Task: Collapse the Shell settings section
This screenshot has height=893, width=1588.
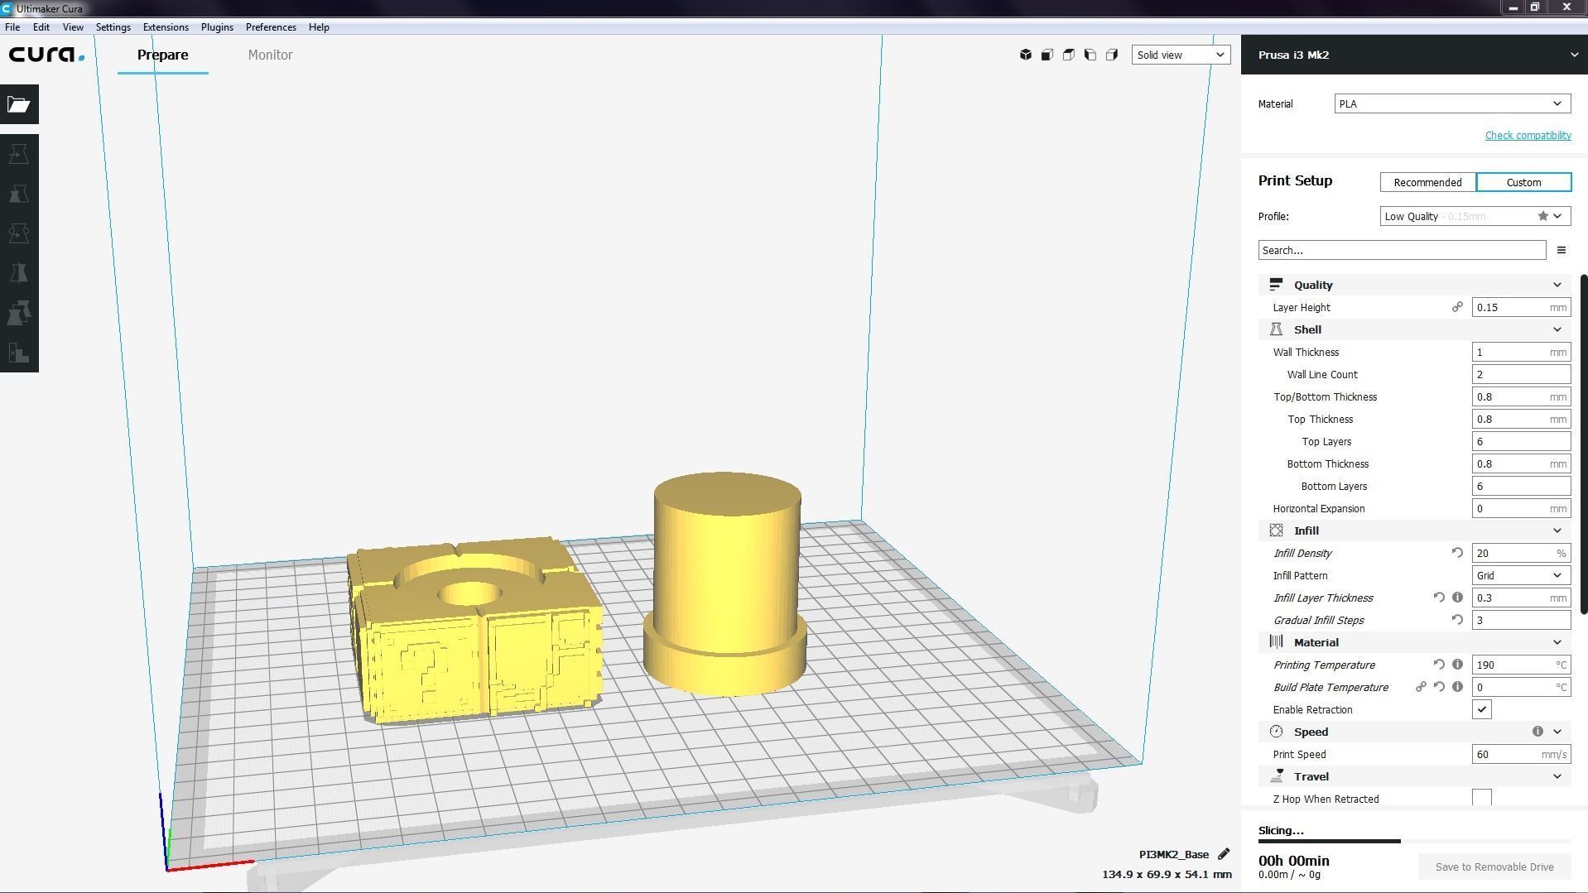Action: (1415, 329)
